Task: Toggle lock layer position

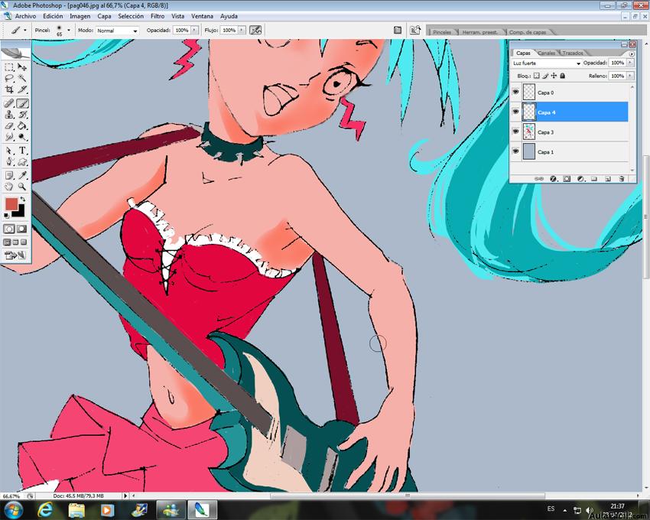Action: [554, 76]
